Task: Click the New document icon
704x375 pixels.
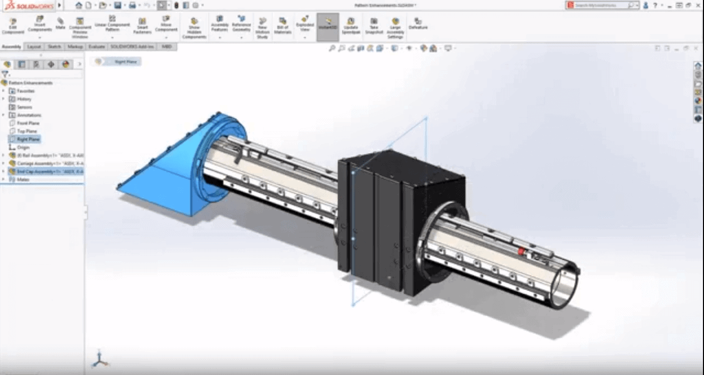Action: pyautogui.click(x=89, y=5)
